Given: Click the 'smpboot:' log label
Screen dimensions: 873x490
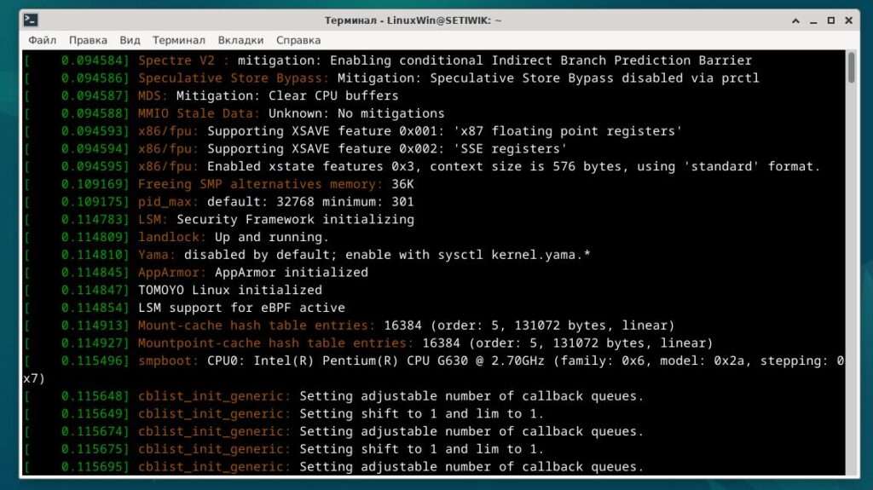Looking at the screenshot, I should pos(168,360).
